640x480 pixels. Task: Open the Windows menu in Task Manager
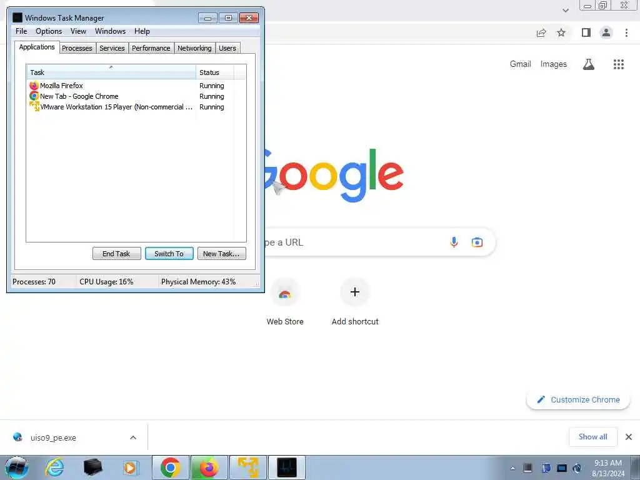pyautogui.click(x=110, y=31)
